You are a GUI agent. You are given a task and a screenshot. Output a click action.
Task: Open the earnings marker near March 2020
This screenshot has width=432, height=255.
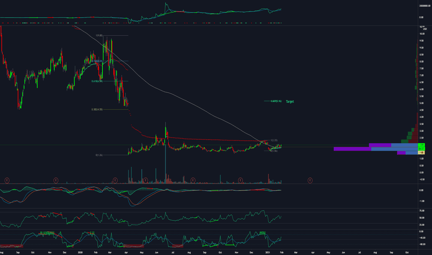[x=115, y=180]
